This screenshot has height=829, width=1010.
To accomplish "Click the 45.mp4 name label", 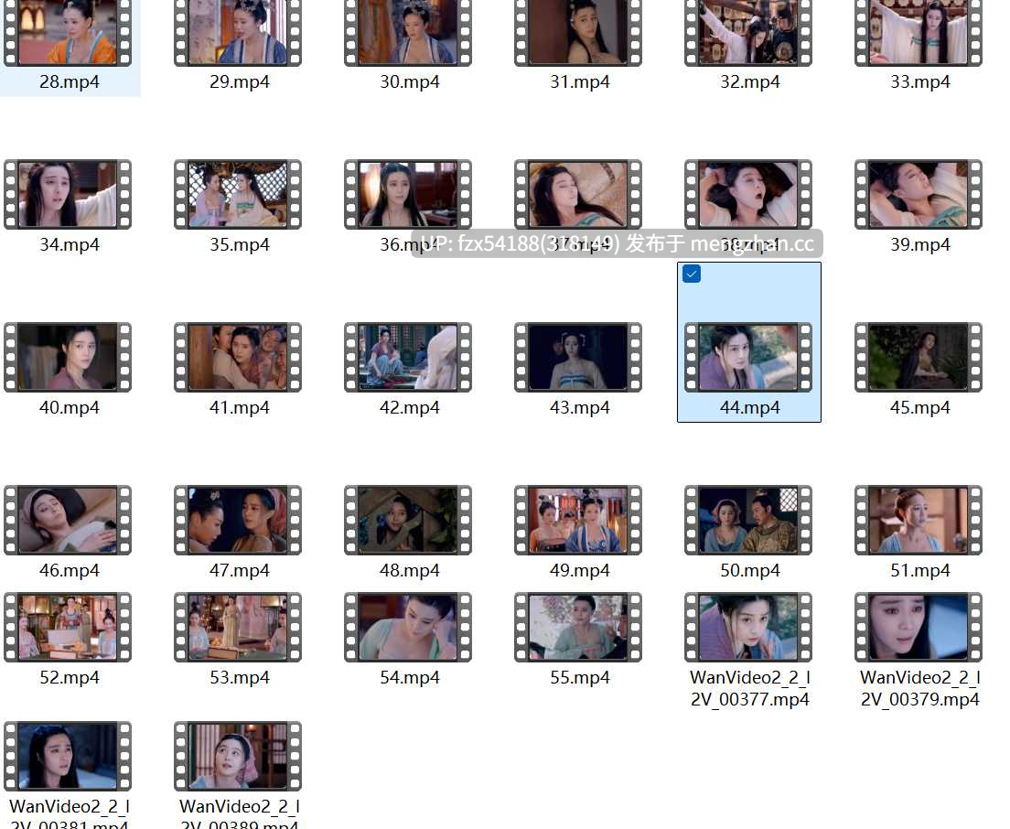I will point(919,408).
